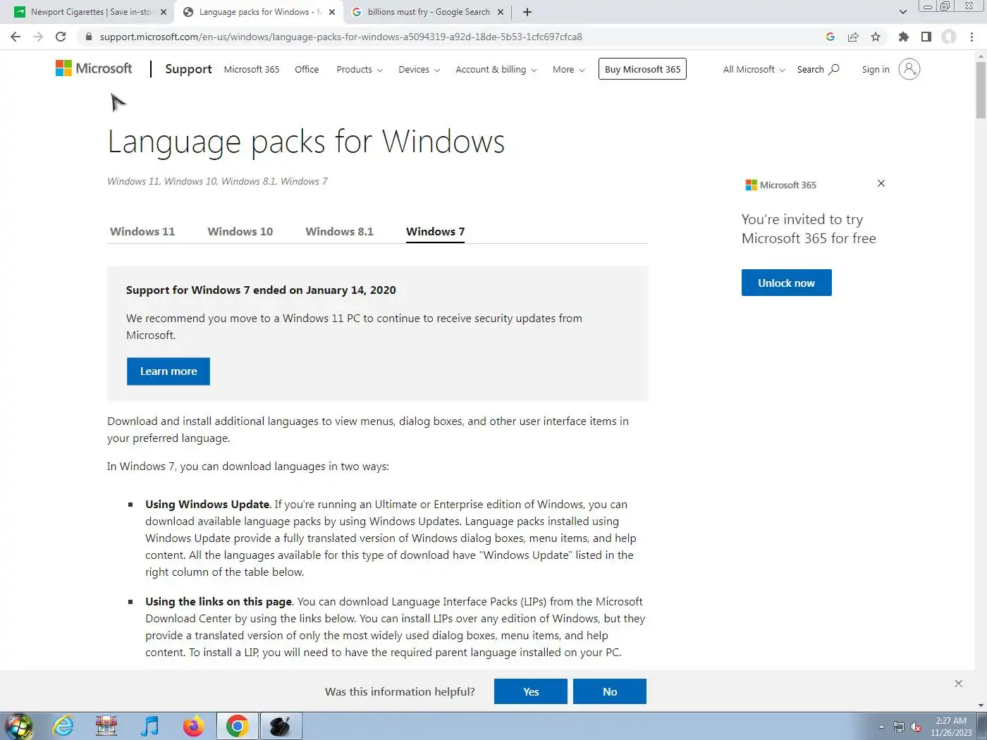Screen dimensions: 987x740
Task: Switch to the Windows 8.1 tab
Action: [339, 231]
